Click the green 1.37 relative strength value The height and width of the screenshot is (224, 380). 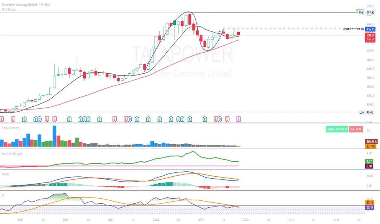pyautogui.click(x=369, y=161)
